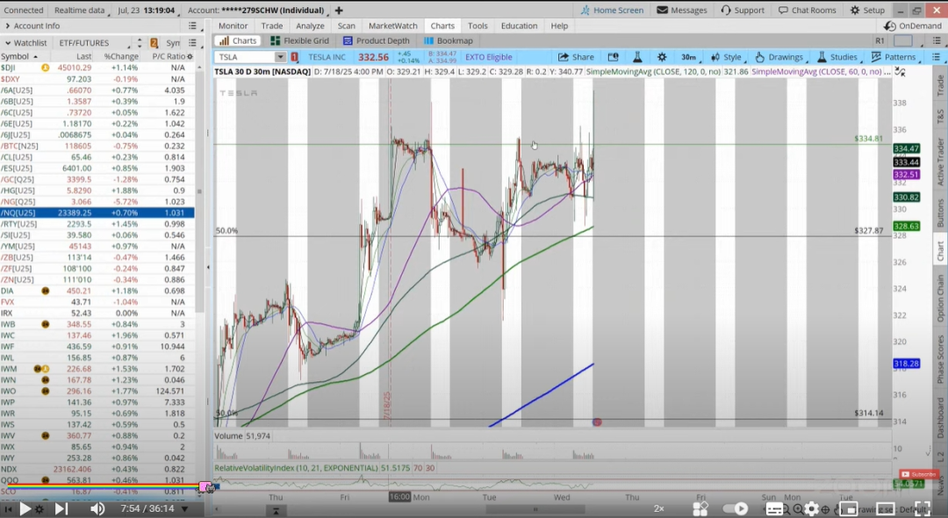Screen dimensions: 948x518
Task: Select the Charts sub-tab
Action: tap(238, 40)
